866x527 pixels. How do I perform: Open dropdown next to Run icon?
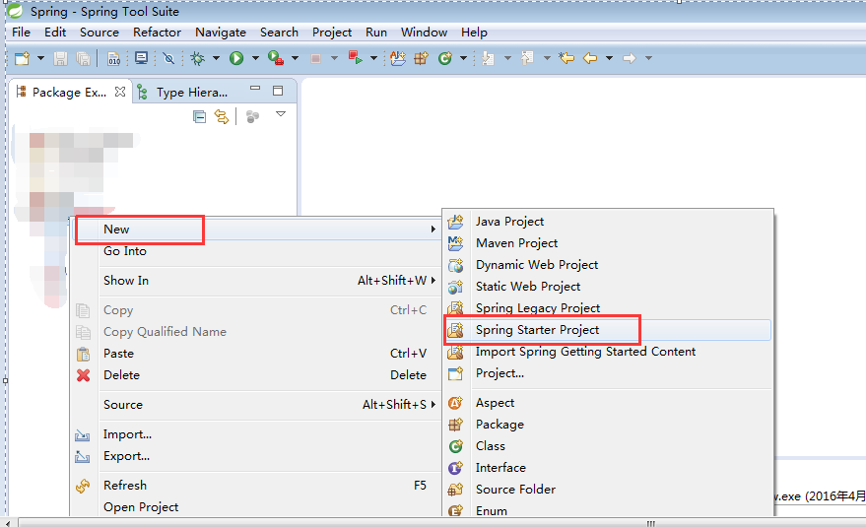(x=255, y=58)
